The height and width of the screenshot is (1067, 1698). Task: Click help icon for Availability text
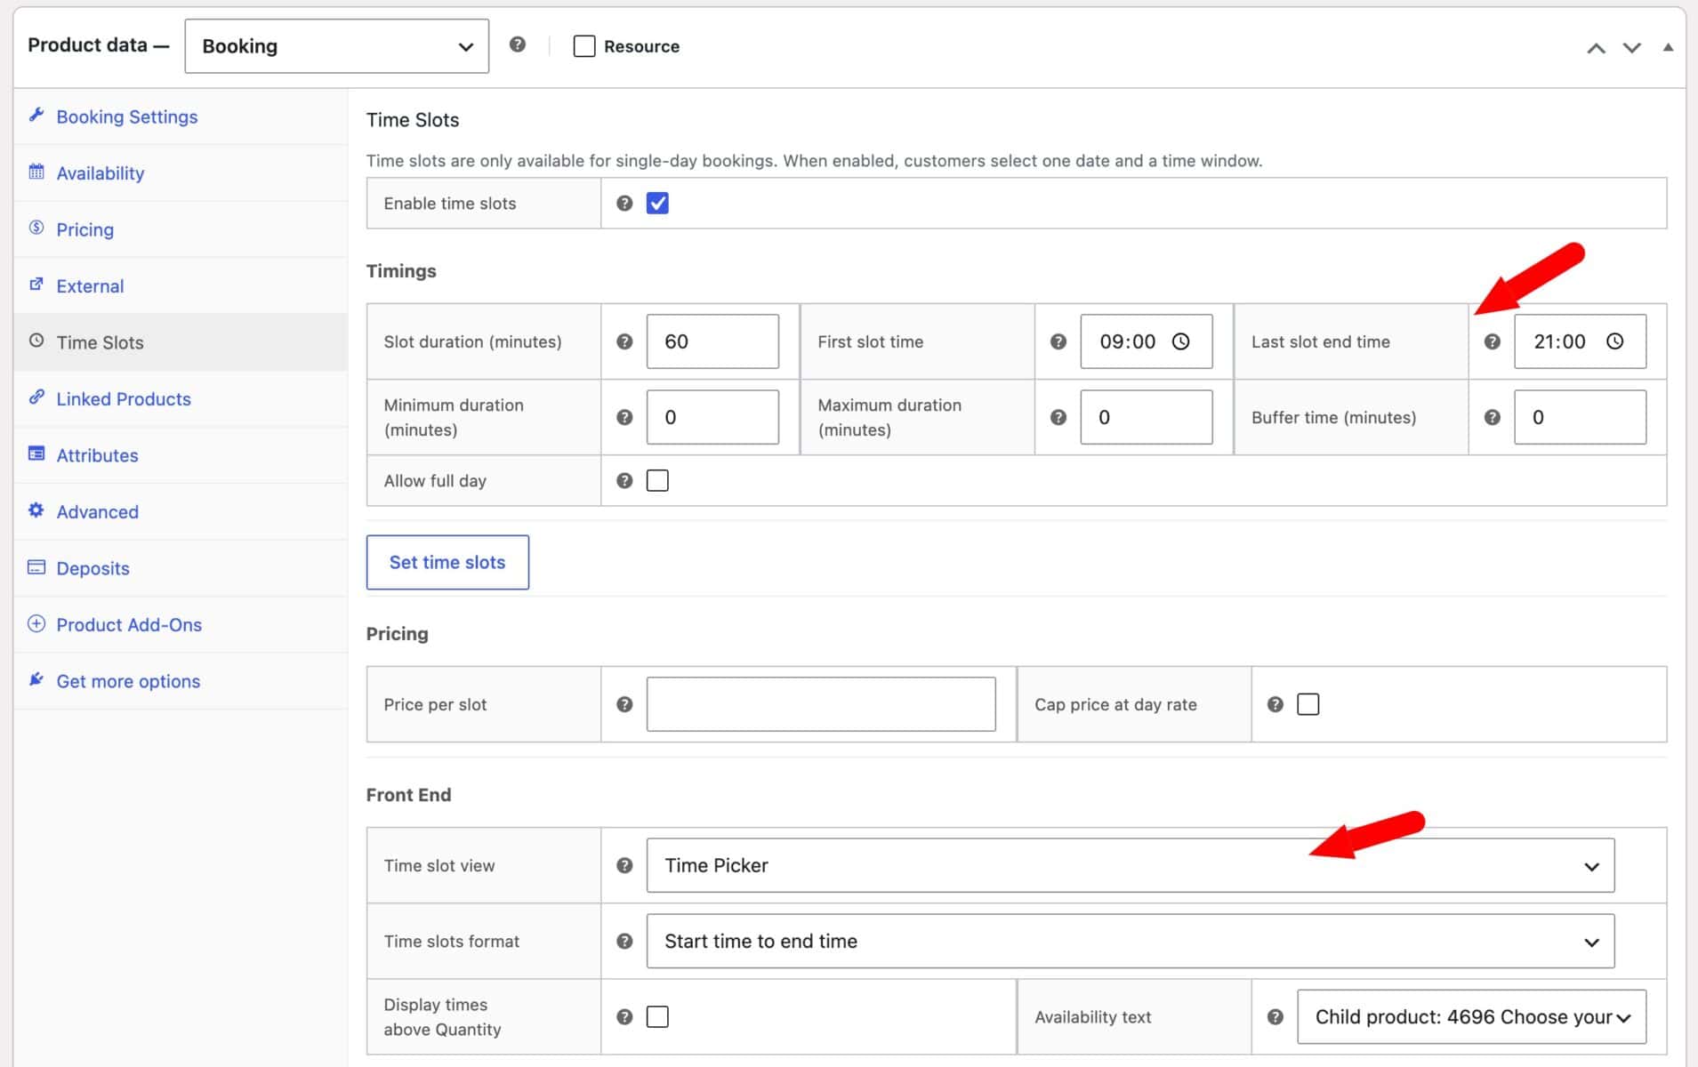(1276, 1016)
